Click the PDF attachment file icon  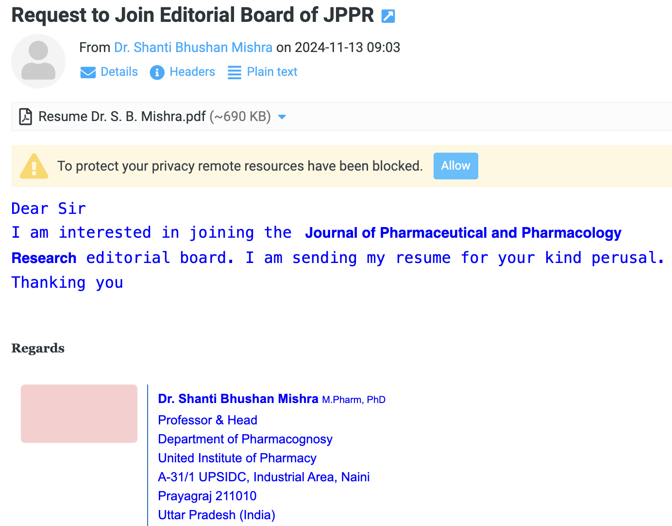tap(25, 117)
